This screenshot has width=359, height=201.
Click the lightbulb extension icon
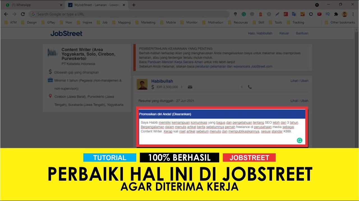[235, 14]
